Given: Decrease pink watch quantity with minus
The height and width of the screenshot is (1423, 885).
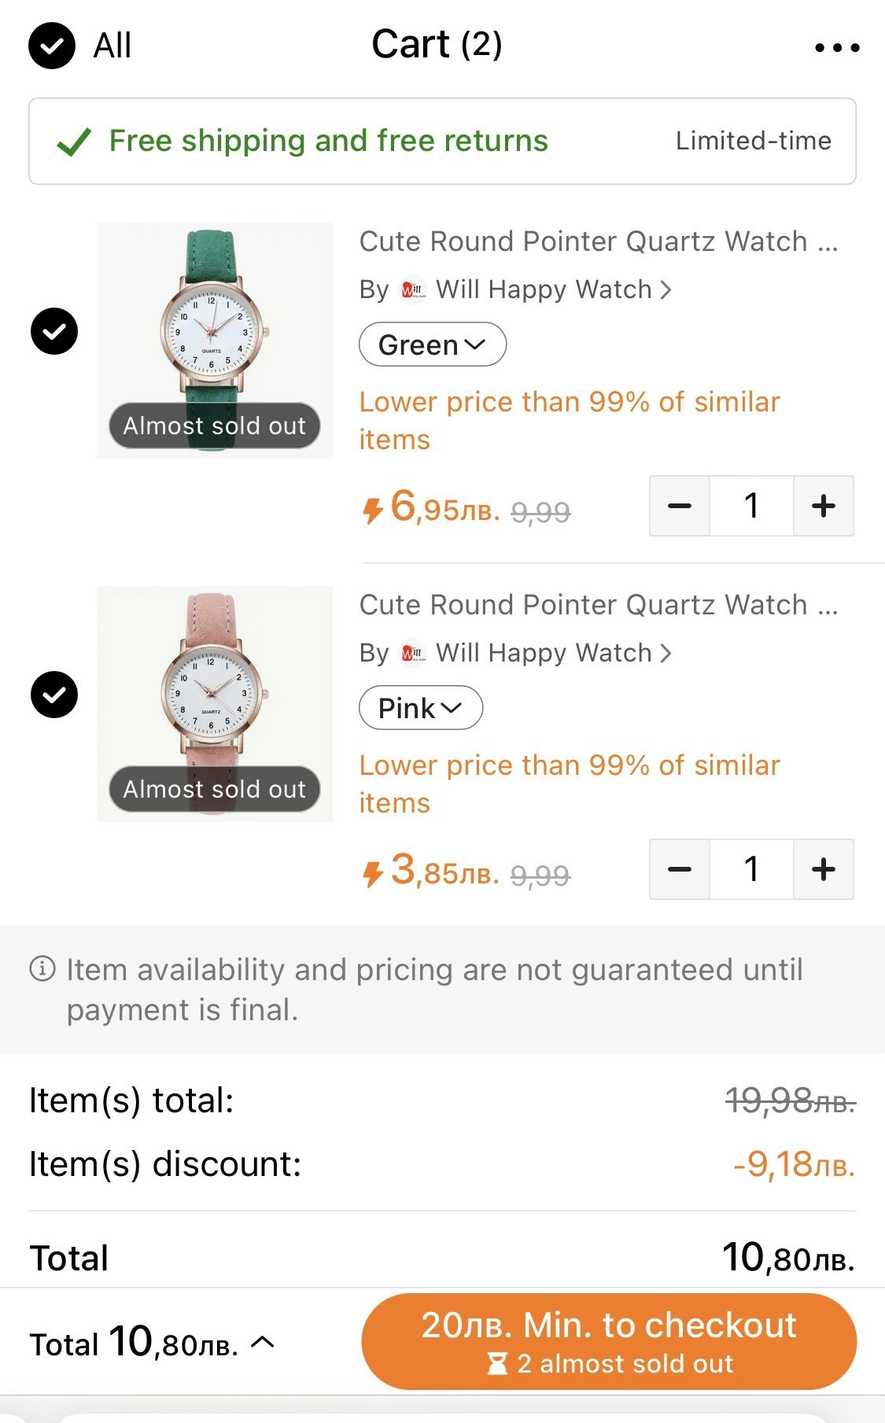Looking at the screenshot, I should tap(680, 869).
